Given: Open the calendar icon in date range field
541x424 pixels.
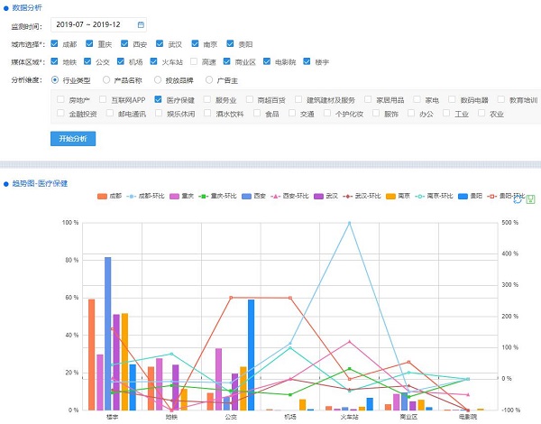Looking at the screenshot, I should click(140, 24).
